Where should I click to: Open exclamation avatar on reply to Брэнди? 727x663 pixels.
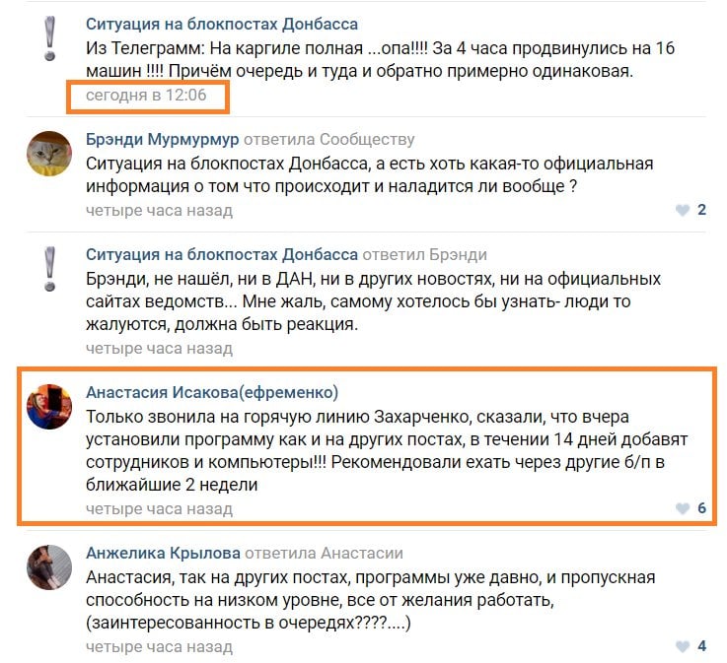(49, 269)
